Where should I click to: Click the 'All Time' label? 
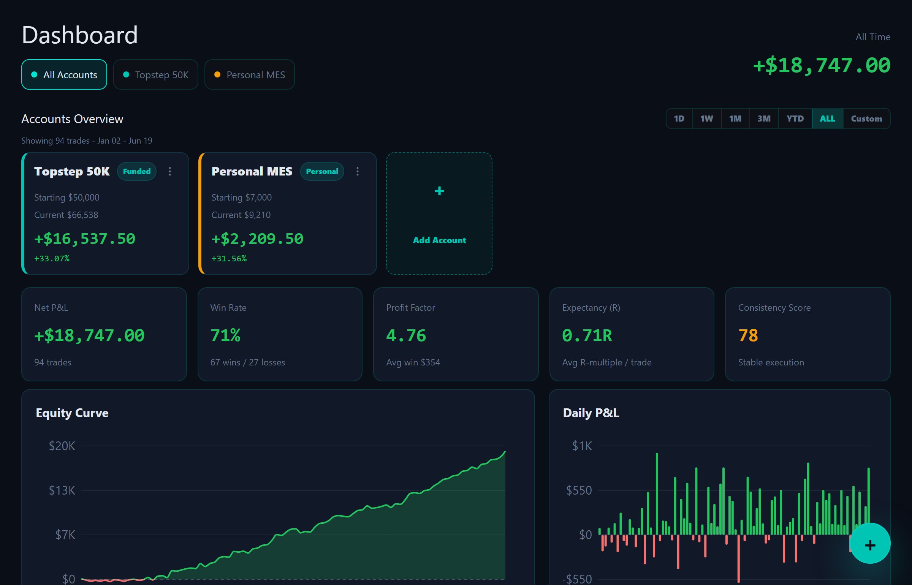pos(873,37)
